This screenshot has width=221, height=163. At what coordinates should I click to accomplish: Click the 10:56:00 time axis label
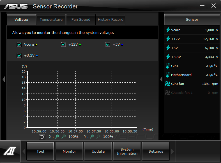(39, 131)
